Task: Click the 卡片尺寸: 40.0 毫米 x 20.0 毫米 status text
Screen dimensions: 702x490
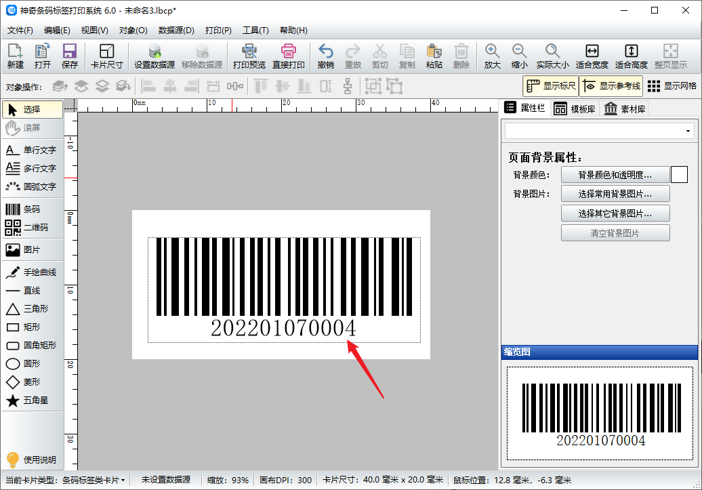Action: tap(383, 480)
